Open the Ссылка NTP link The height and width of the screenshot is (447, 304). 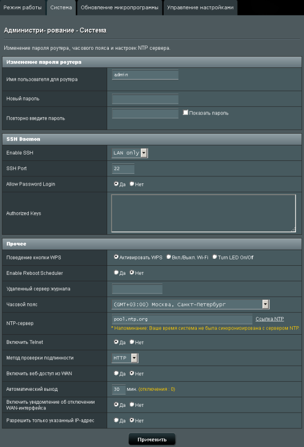click(x=269, y=319)
